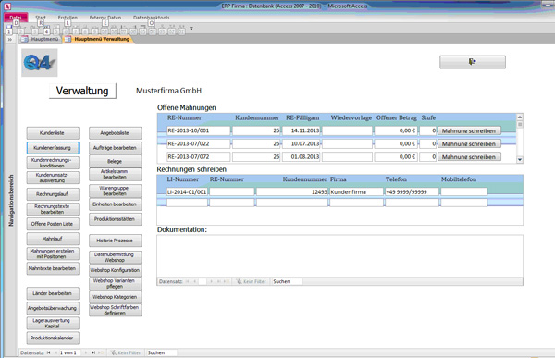Viewport: 555px width, 358px height.
Task: Select the Hauptmenü Verwaltung document tab
Action: coord(98,39)
